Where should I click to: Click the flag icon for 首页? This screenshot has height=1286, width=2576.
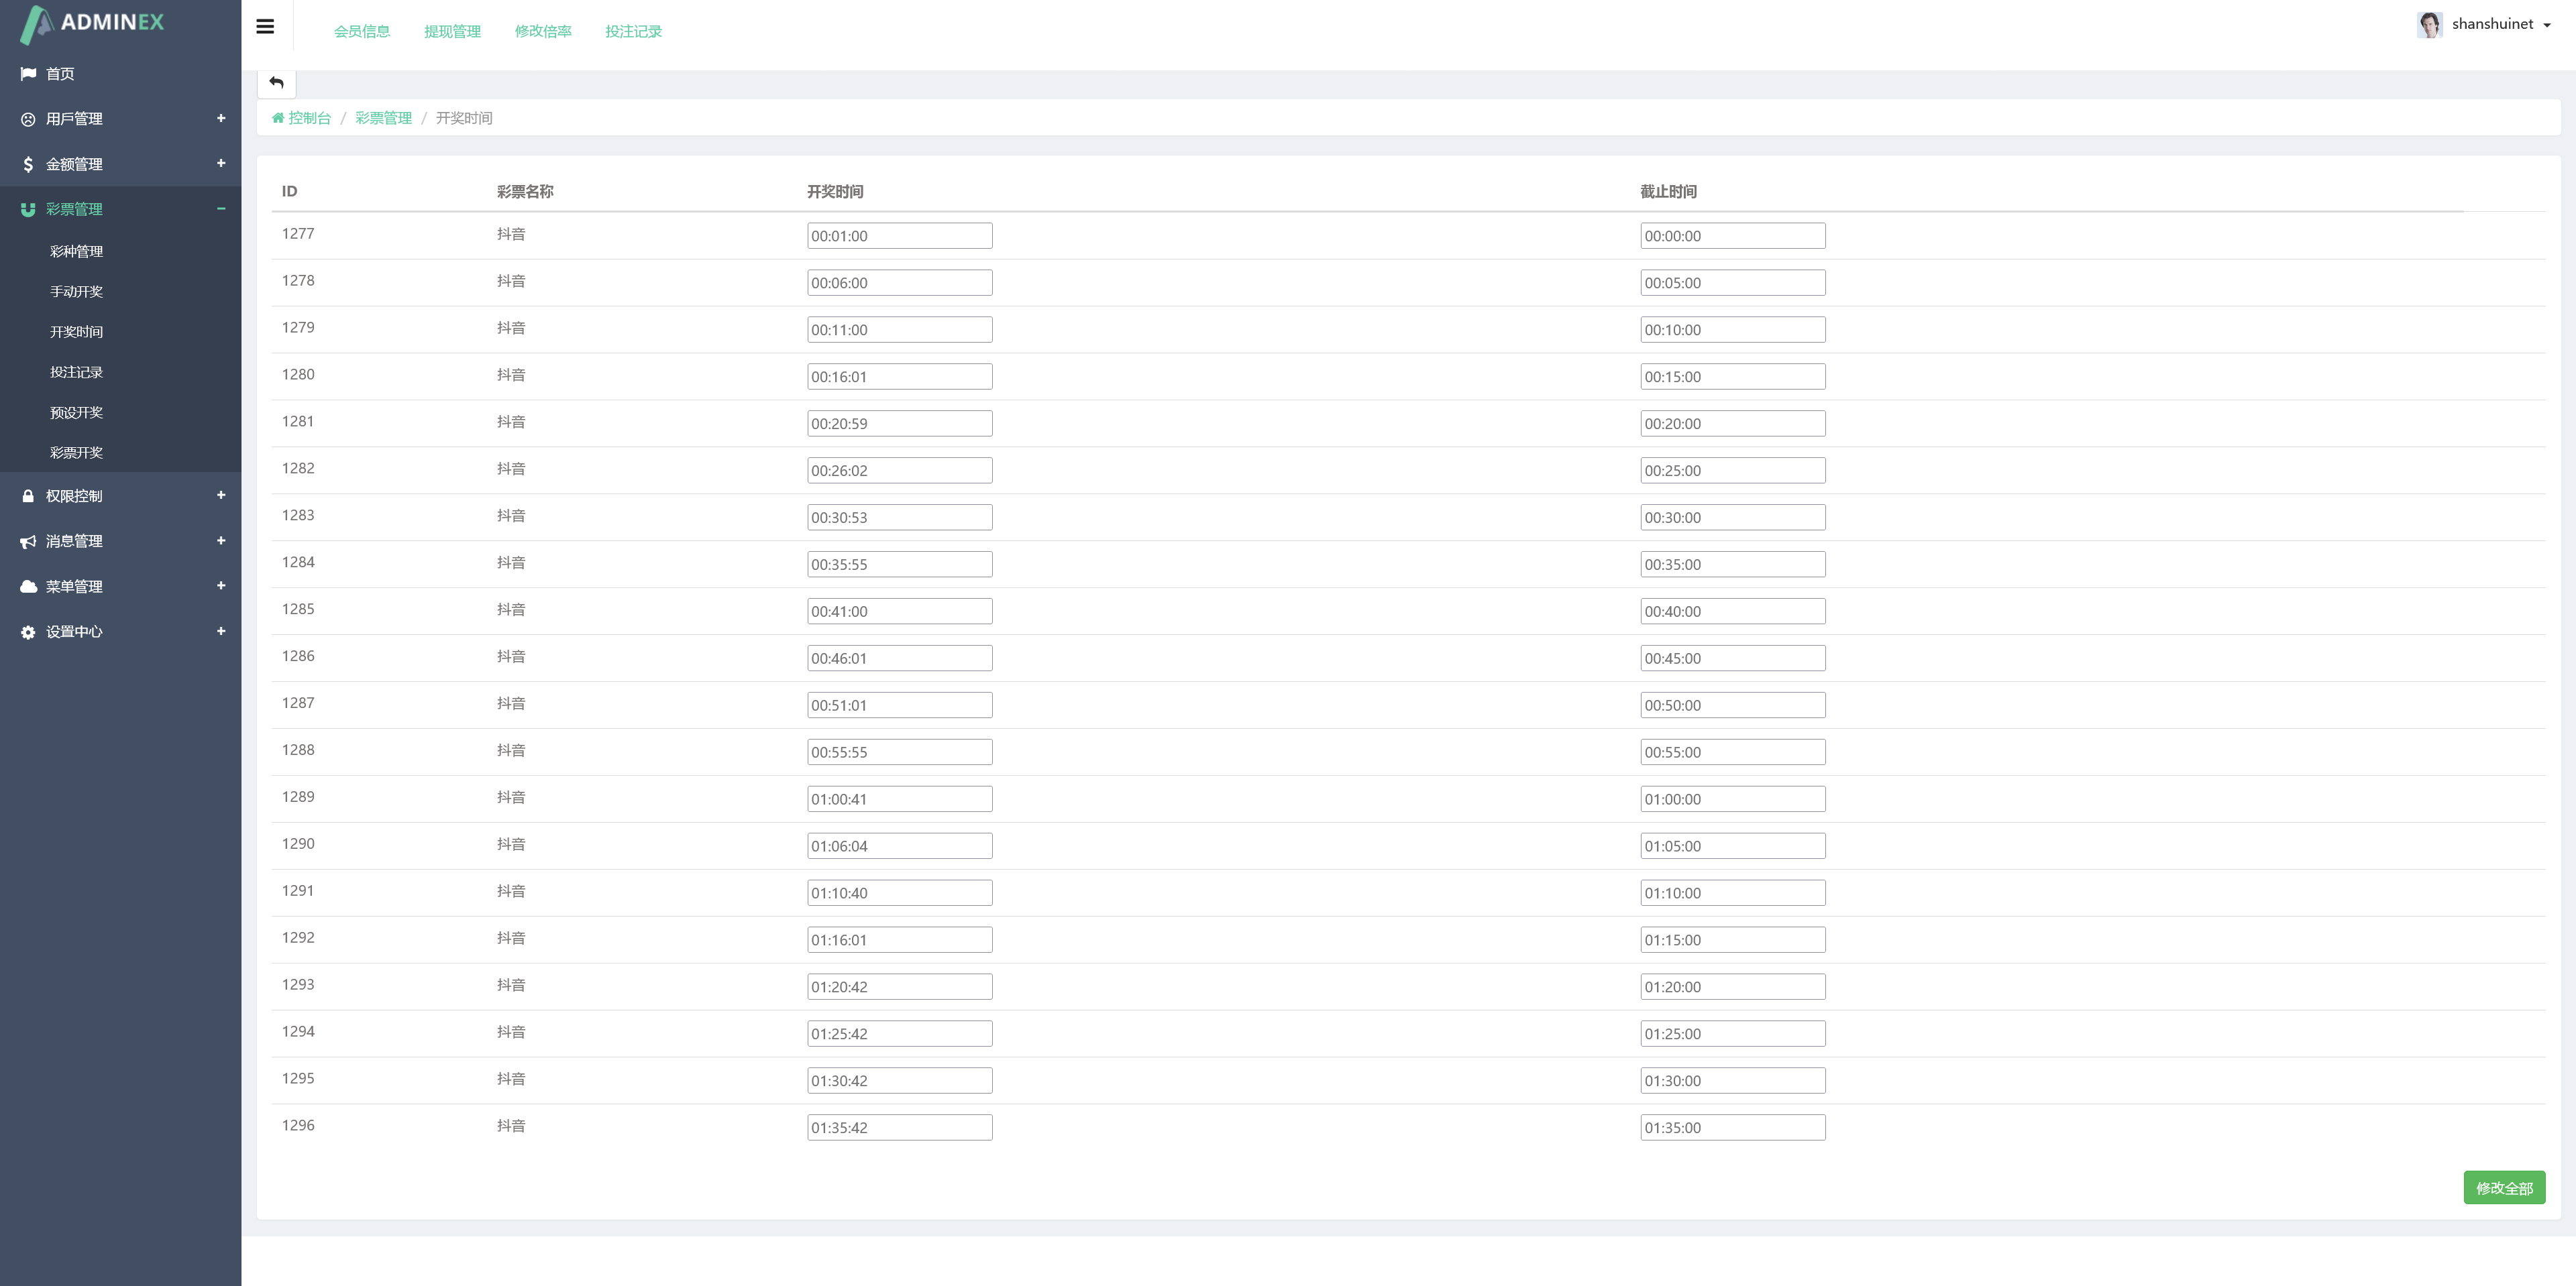pyautogui.click(x=28, y=74)
